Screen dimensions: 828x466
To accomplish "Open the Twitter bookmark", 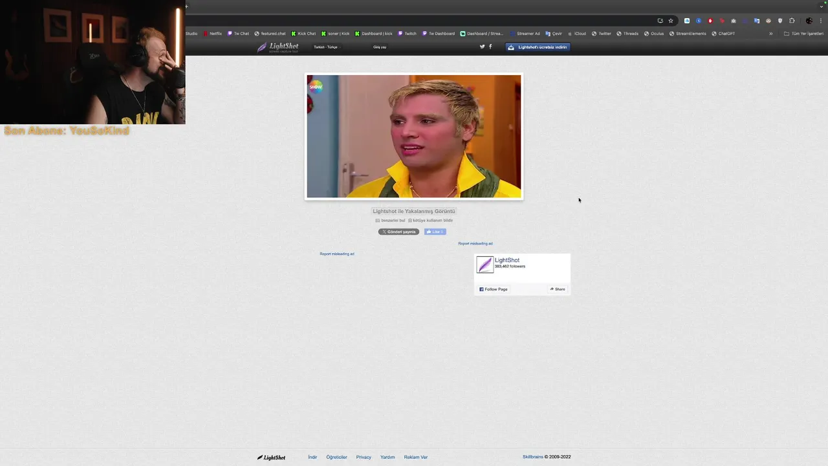I will pyautogui.click(x=602, y=34).
